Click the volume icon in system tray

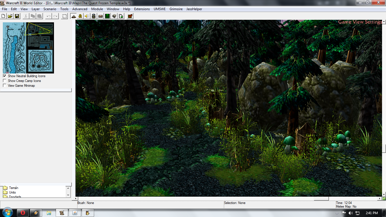(351, 213)
